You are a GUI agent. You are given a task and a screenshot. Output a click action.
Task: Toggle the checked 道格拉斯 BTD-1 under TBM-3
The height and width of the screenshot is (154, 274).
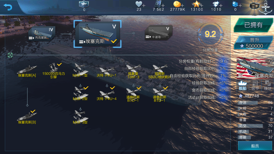(133, 94)
